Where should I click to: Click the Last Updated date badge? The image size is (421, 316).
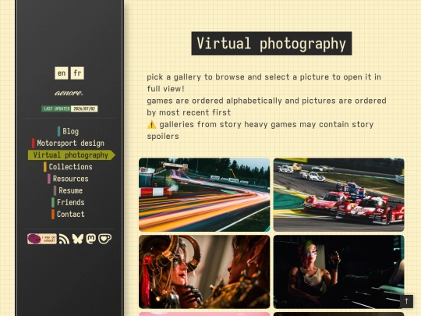(69, 108)
